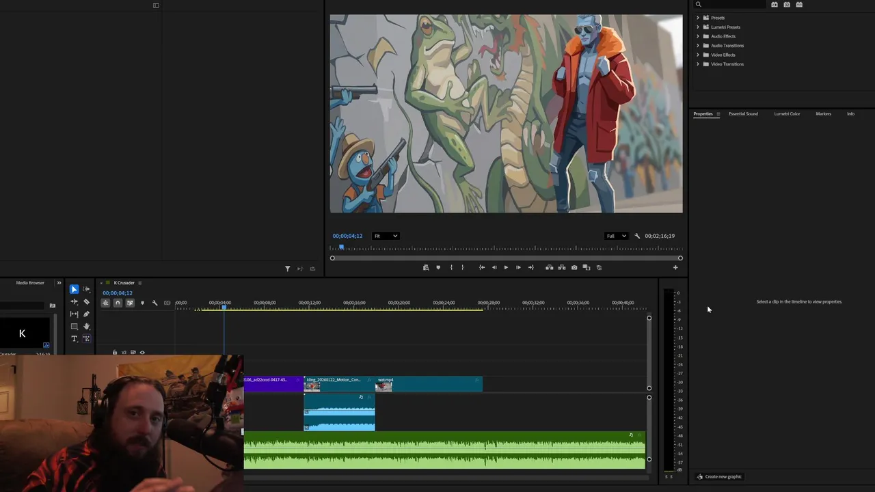The width and height of the screenshot is (875, 492).
Task: Click the last icon right of Comparison View
Action: [x=599, y=267]
